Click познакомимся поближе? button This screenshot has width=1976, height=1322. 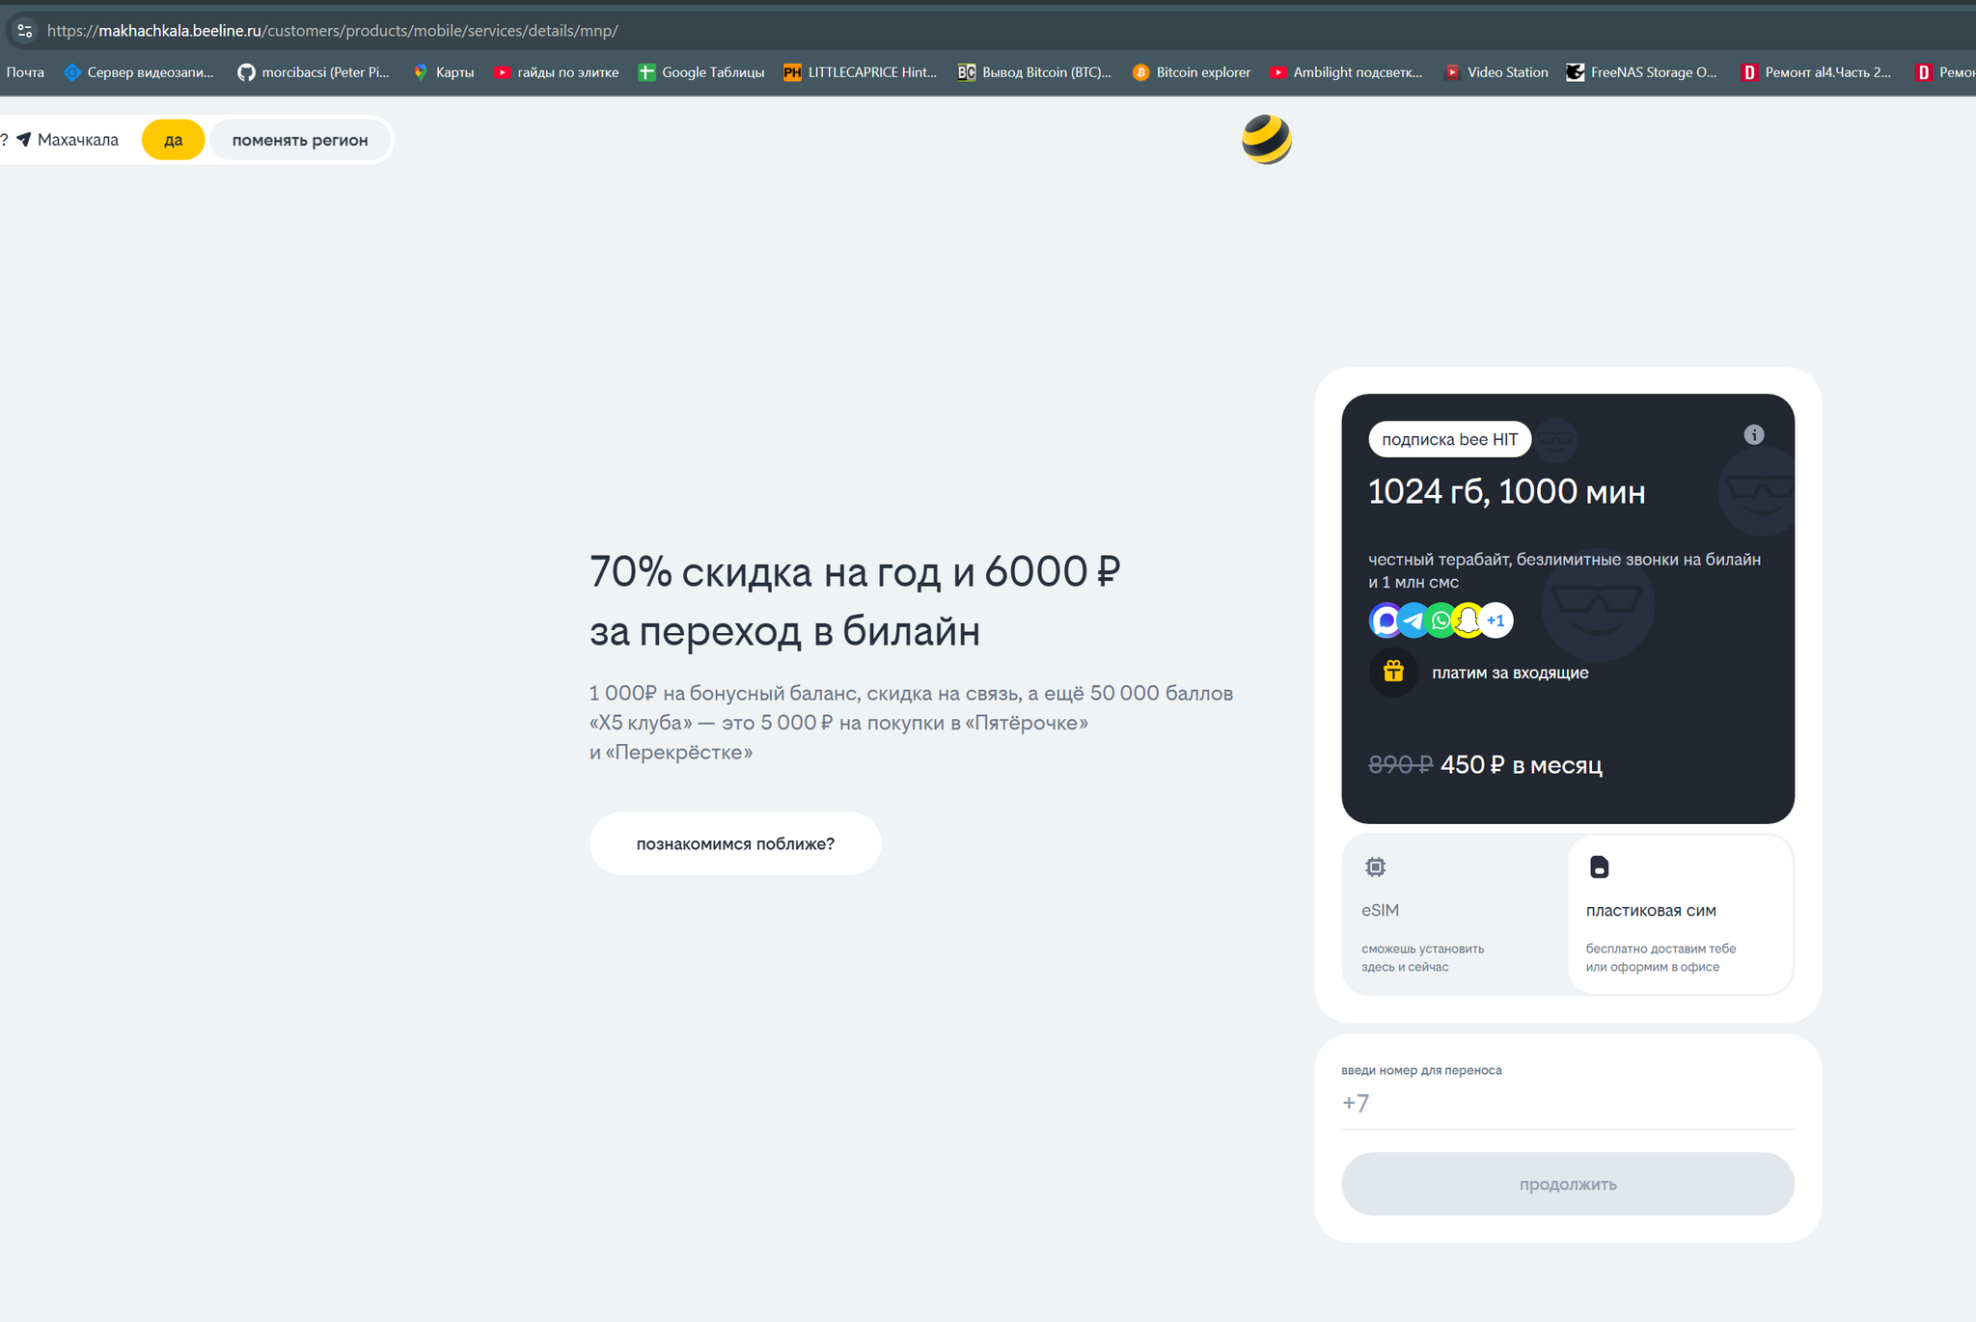point(735,843)
